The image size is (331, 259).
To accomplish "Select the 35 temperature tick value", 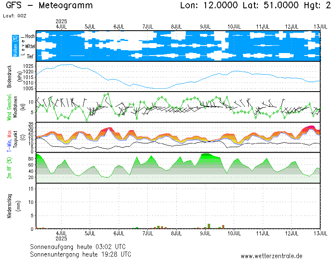I will pyautogui.click(x=31, y=124).
